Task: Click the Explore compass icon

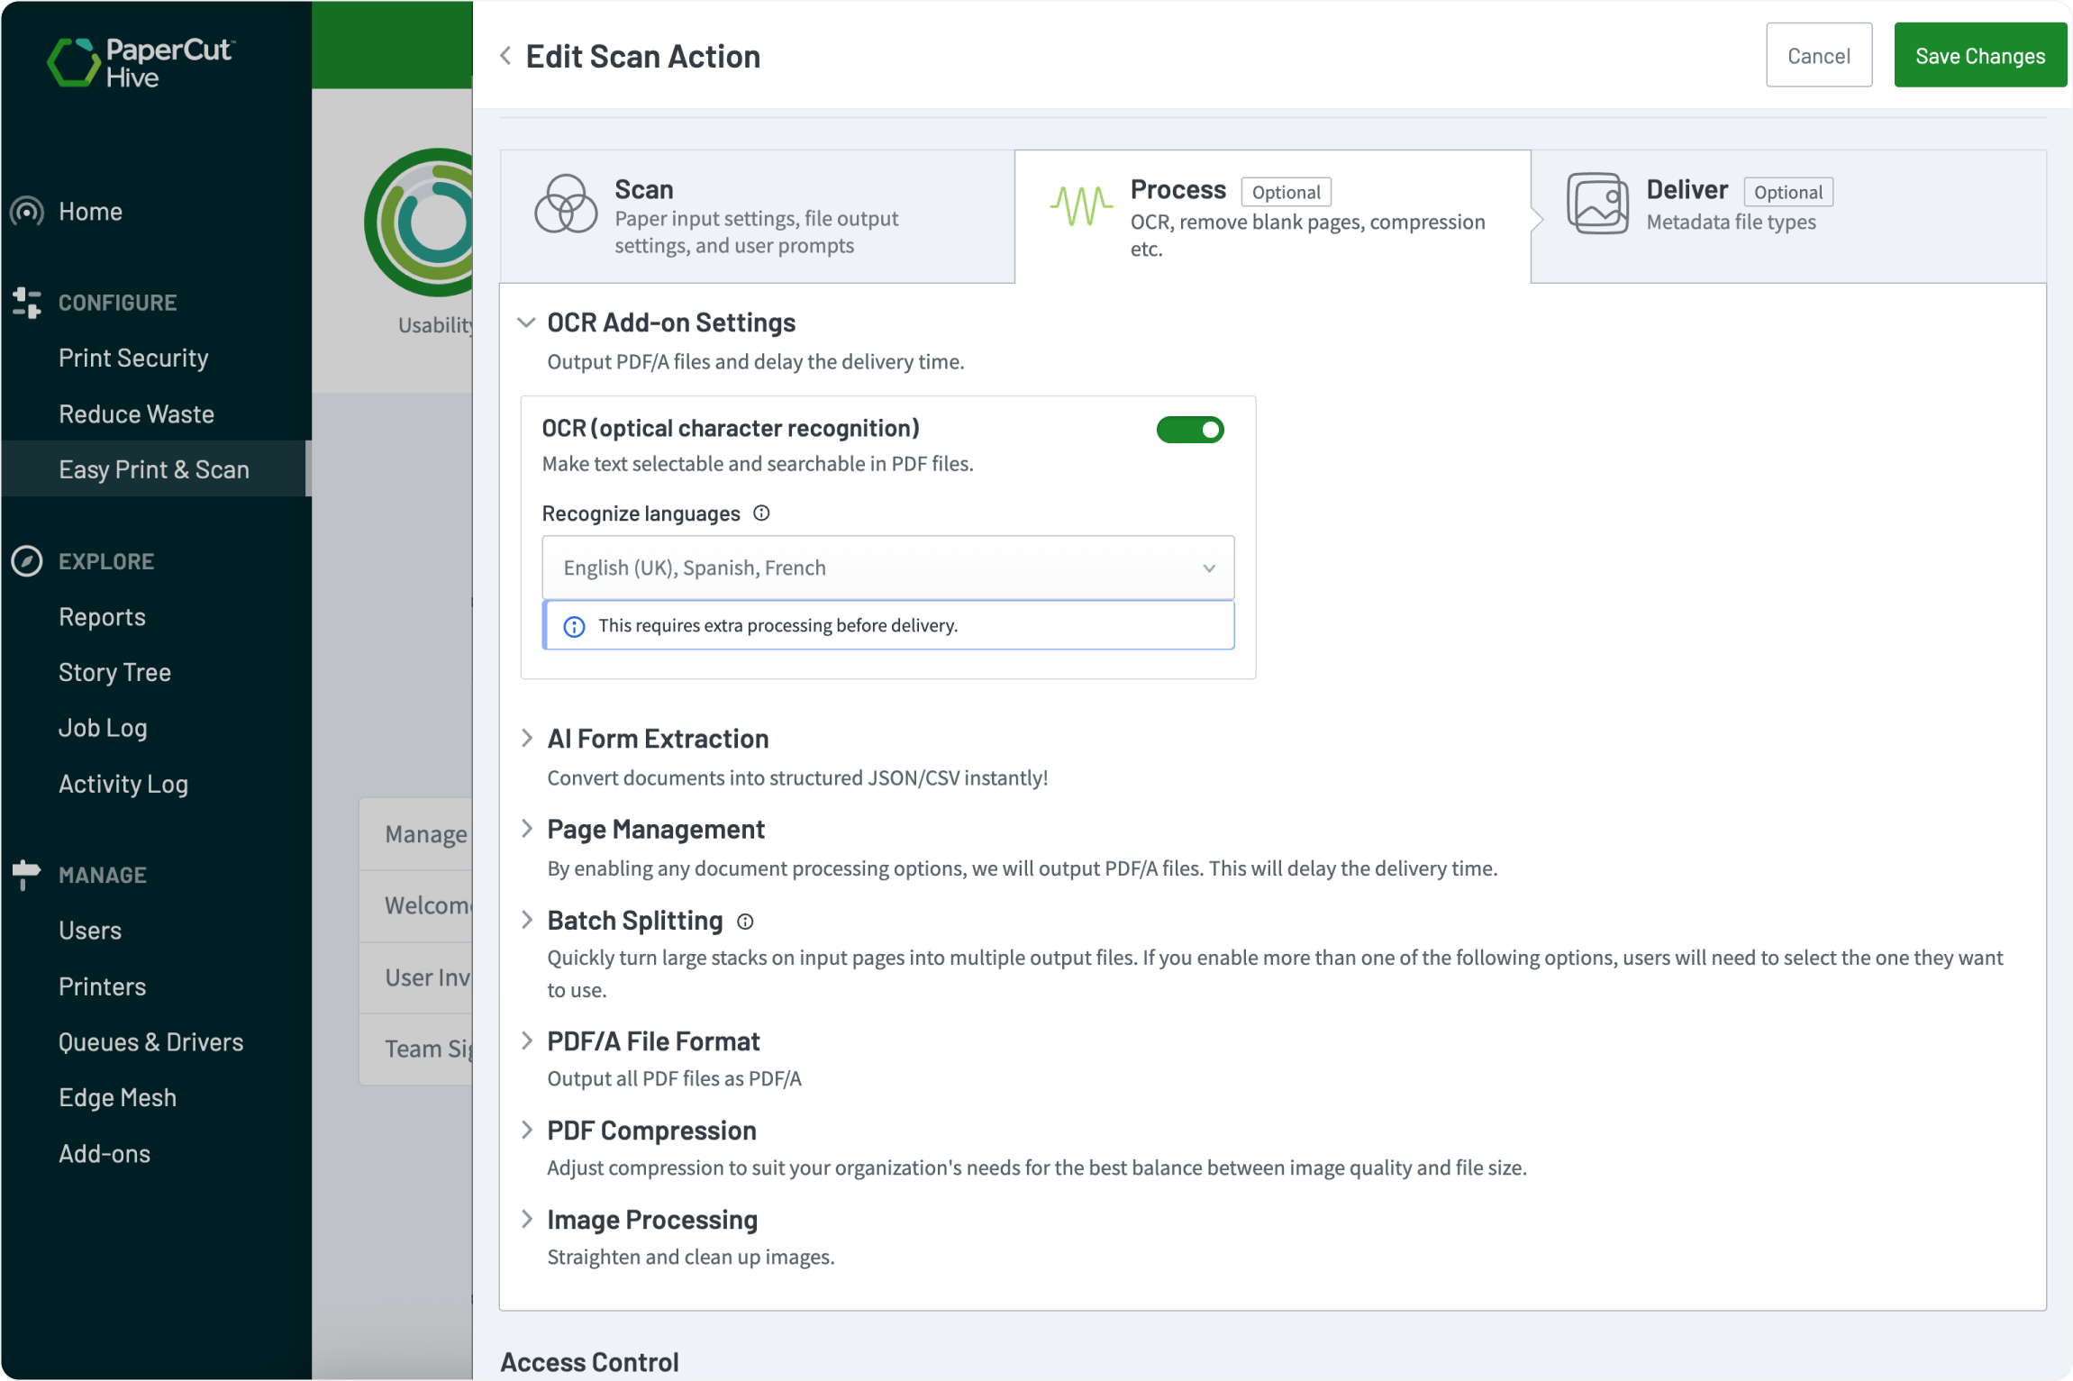Action: [27, 561]
